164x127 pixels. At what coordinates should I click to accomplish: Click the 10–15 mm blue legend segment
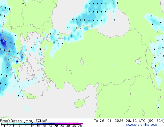(x=34, y=124)
